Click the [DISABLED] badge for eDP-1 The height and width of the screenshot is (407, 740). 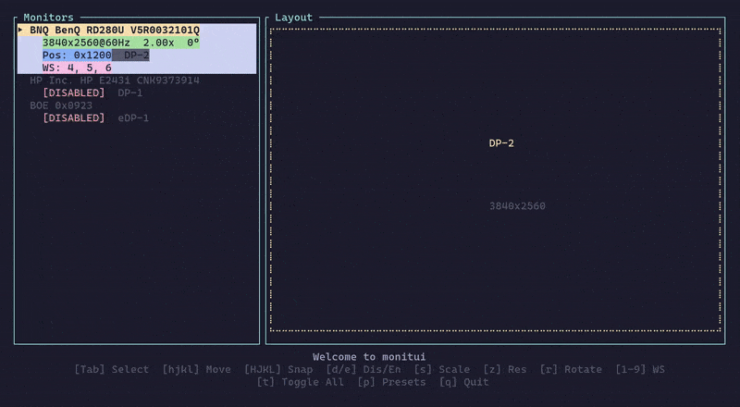pyautogui.click(x=74, y=118)
